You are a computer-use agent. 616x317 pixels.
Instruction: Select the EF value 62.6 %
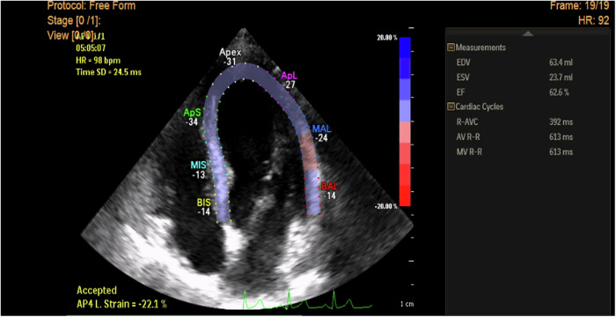pyautogui.click(x=560, y=92)
